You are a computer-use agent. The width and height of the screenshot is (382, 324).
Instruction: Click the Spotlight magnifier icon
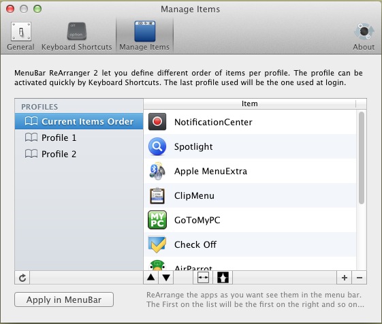pos(157,146)
